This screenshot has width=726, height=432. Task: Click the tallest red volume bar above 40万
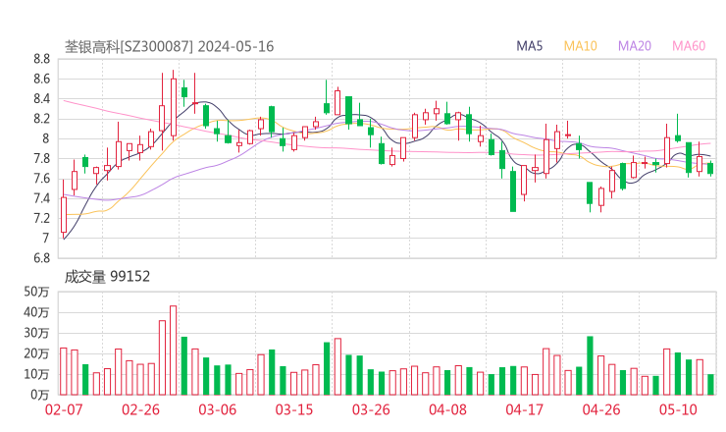pos(174,351)
